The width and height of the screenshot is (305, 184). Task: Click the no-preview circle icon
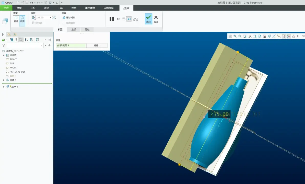click(118, 19)
